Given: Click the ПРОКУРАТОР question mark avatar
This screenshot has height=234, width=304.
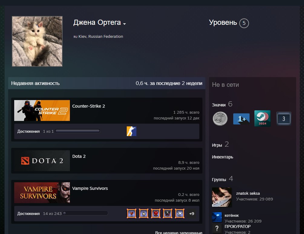Looking at the screenshot, I should pos(217,229).
